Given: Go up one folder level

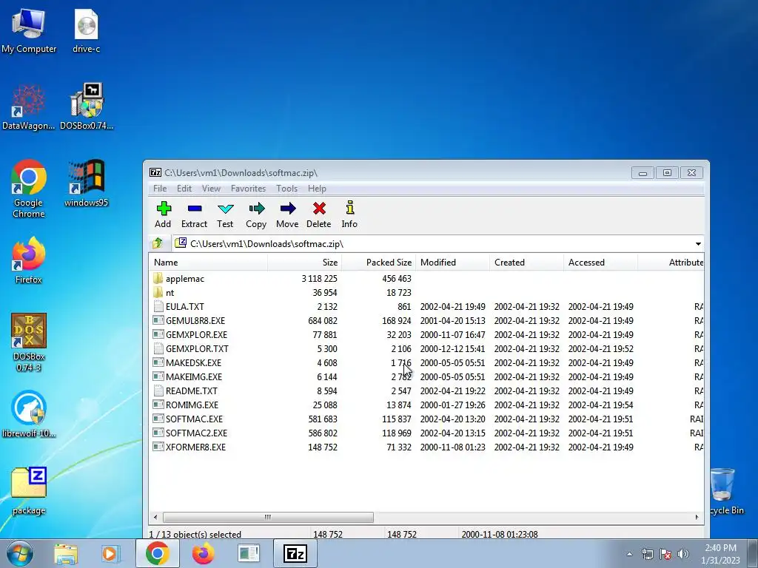Looking at the screenshot, I should click(158, 243).
